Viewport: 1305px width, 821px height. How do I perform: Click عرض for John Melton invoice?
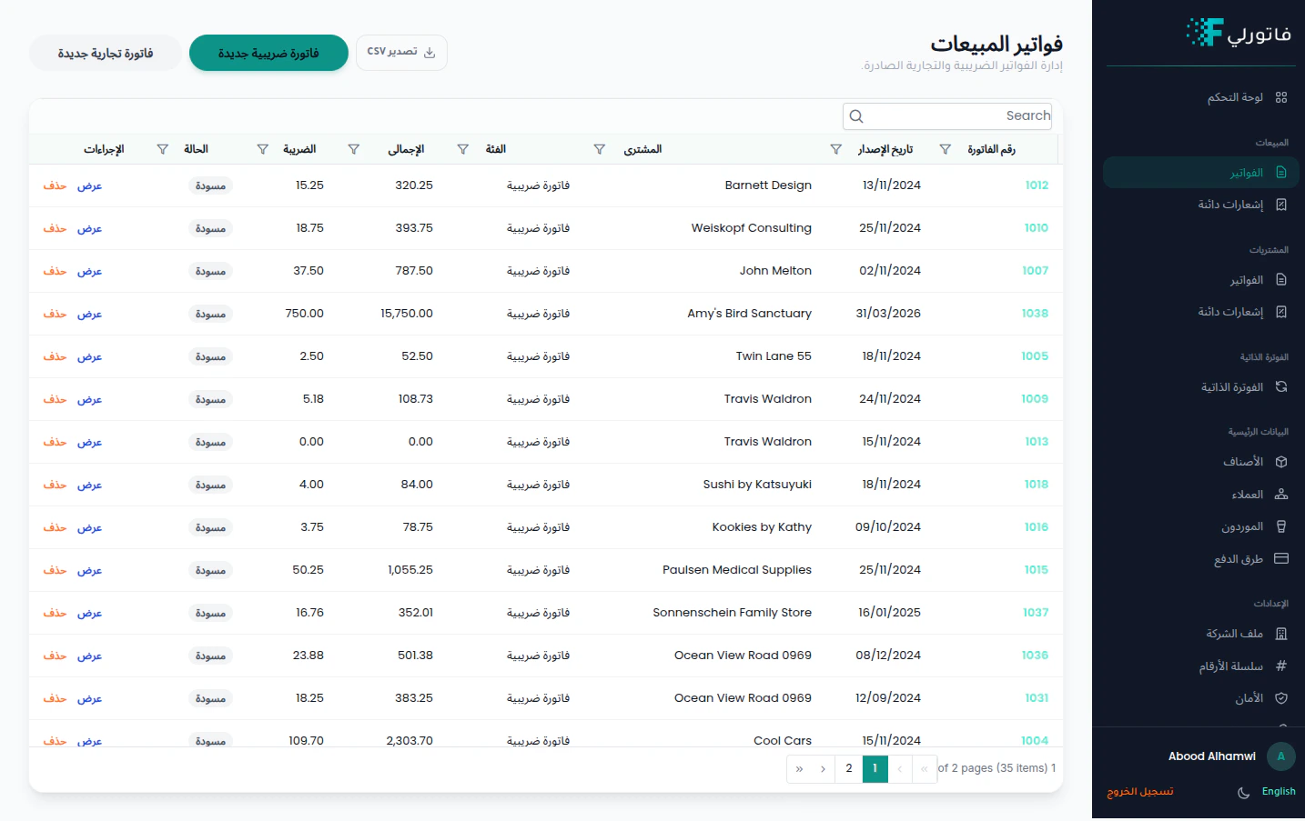pos(89,271)
